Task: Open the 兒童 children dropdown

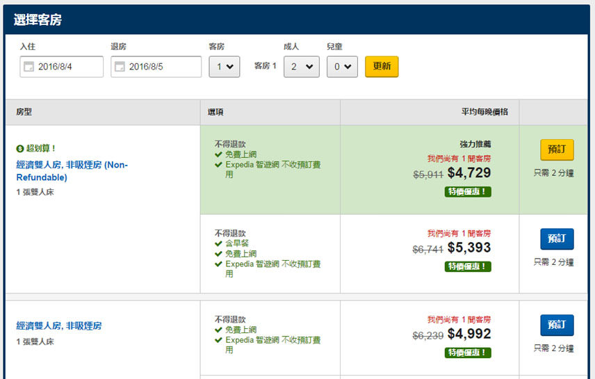Action: [x=342, y=67]
